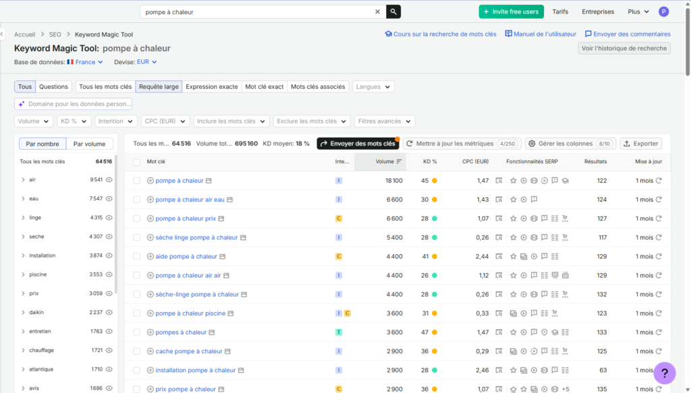Click the SERP preview icon after 'installation pompe à chaleur'

pos(241,370)
